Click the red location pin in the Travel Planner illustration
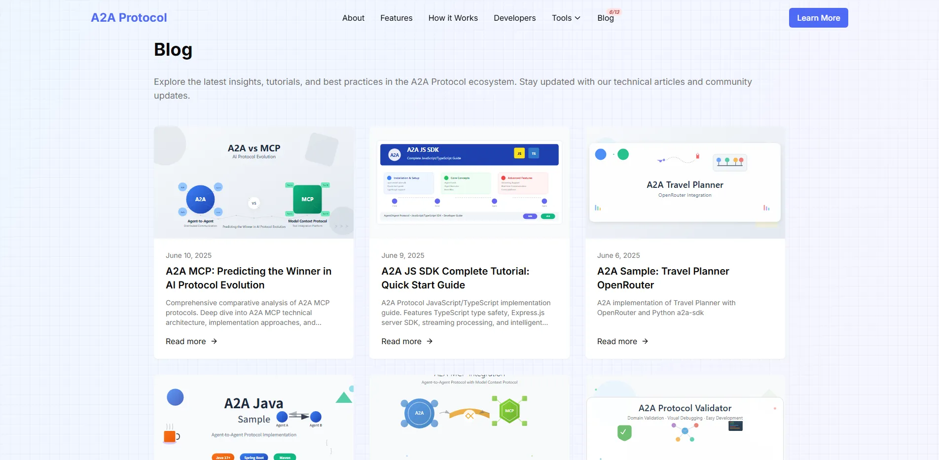 (697, 156)
